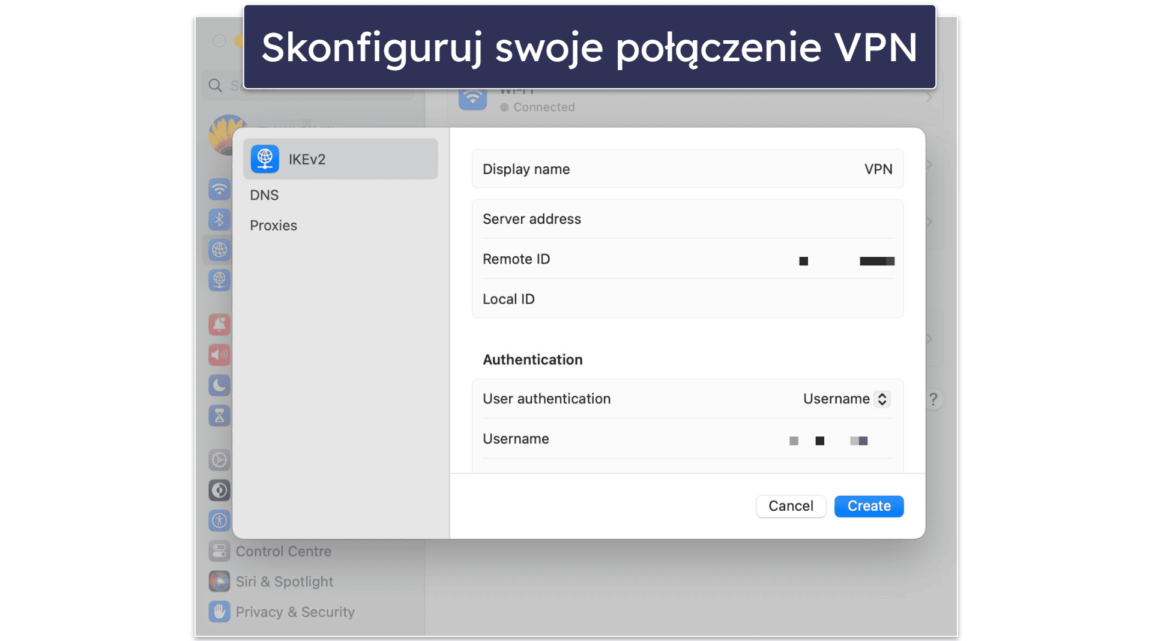Expand the Wi-Fi Connected row chevron
Viewport: 1152px width, 641px height.
coord(929,98)
